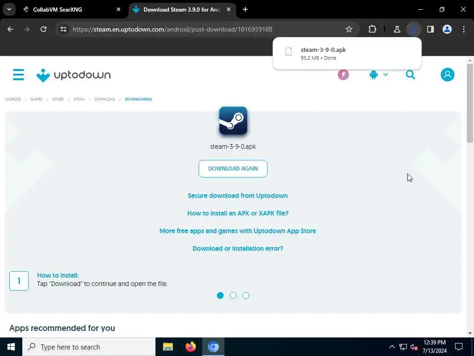
Task: Click the DOWNLOAD AGAIN button
Action: pos(233,169)
